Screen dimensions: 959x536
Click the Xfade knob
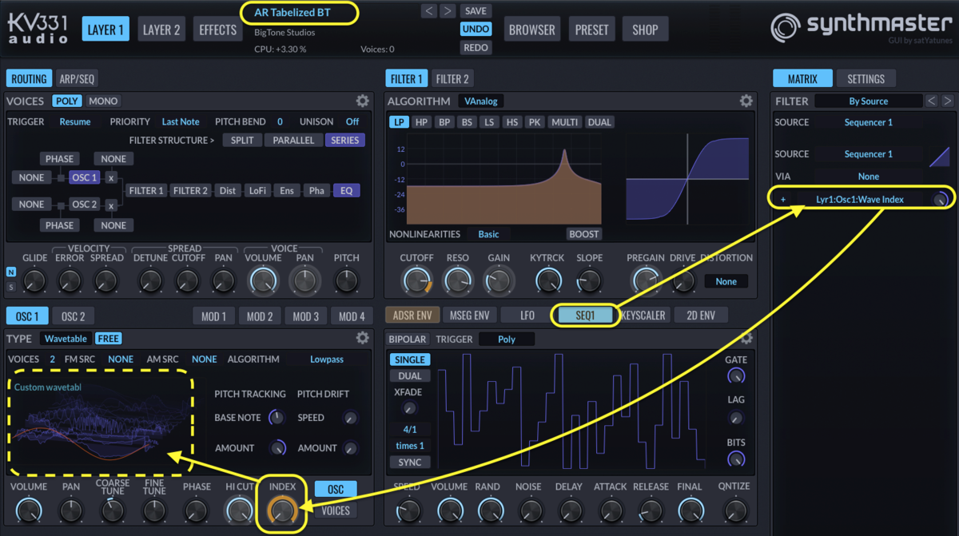(x=410, y=408)
